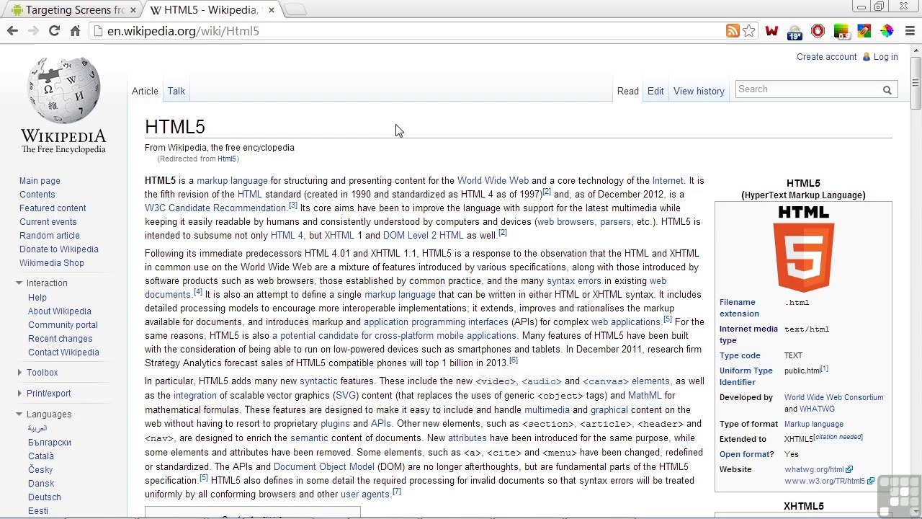Collapse the Interaction sidebar section
The image size is (922, 519).
(x=19, y=283)
